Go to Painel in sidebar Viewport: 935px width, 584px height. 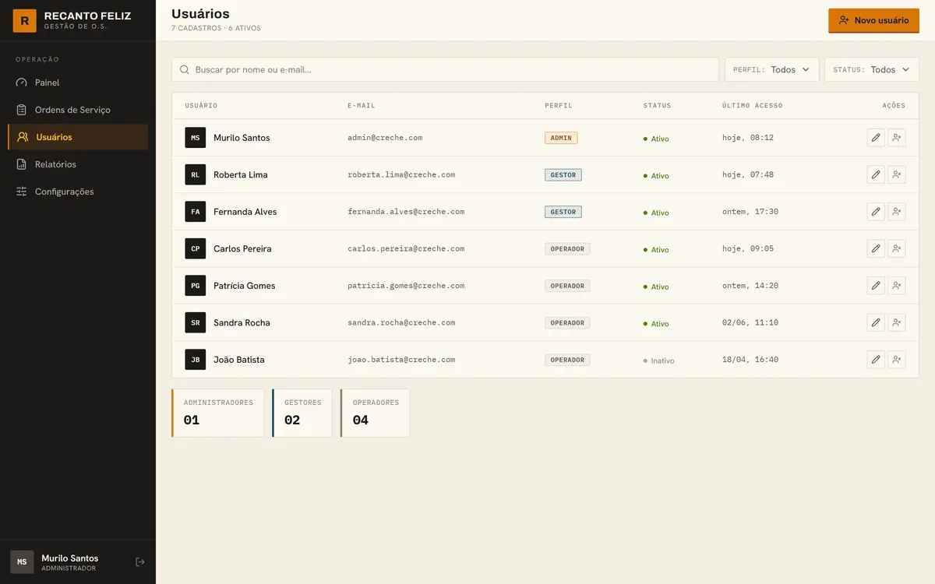[x=78, y=83]
